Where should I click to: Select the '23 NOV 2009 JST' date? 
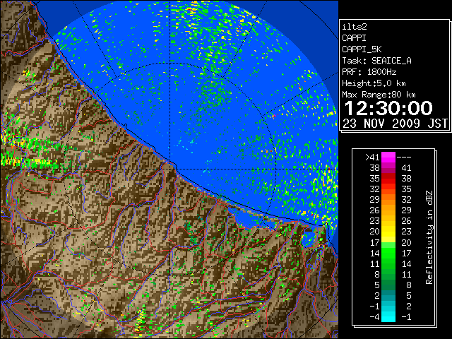click(x=395, y=124)
